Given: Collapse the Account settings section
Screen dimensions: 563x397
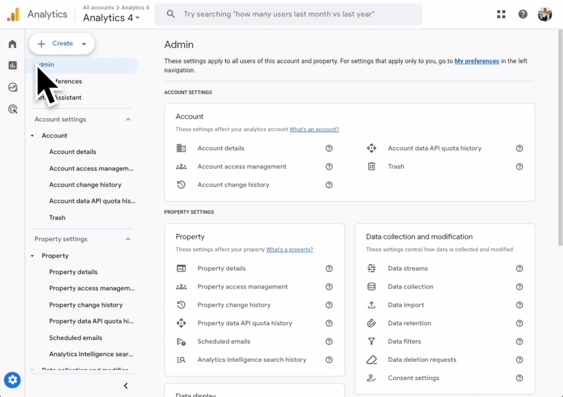Looking at the screenshot, I should [x=128, y=119].
